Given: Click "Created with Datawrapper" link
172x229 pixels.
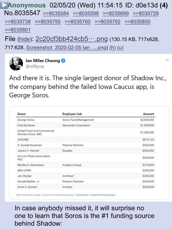Looking at the screenshot, I should [x=103, y=195].
